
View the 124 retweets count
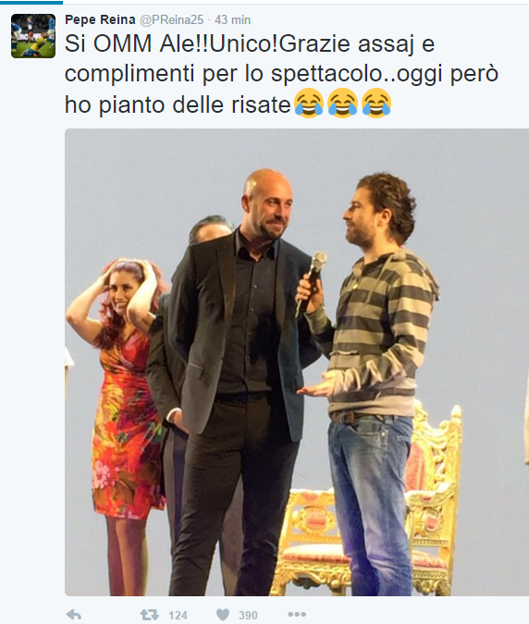(x=178, y=616)
